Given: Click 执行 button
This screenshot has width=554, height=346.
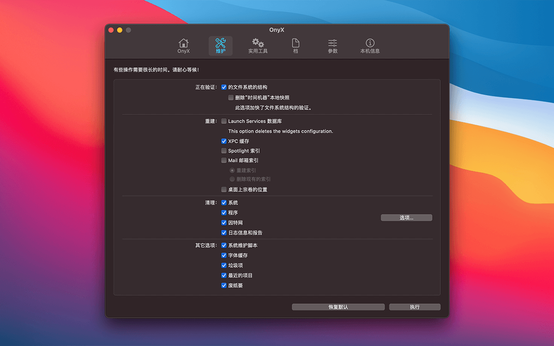Looking at the screenshot, I should click(x=415, y=307).
